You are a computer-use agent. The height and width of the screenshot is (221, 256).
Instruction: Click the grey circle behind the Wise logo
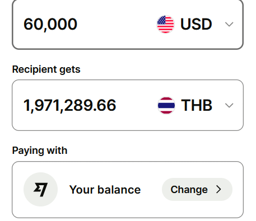coord(40,190)
